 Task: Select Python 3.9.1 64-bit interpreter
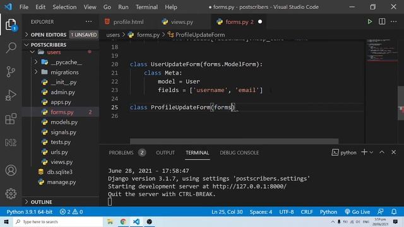click(30, 212)
